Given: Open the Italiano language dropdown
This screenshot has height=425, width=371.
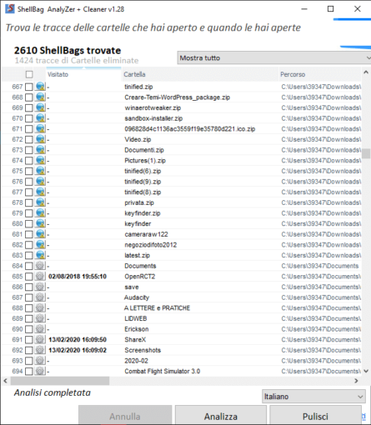Looking at the screenshot, I should 313,397.
